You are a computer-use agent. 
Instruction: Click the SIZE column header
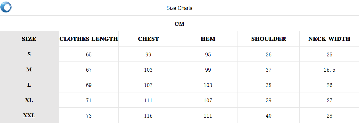tap(29, 39)
